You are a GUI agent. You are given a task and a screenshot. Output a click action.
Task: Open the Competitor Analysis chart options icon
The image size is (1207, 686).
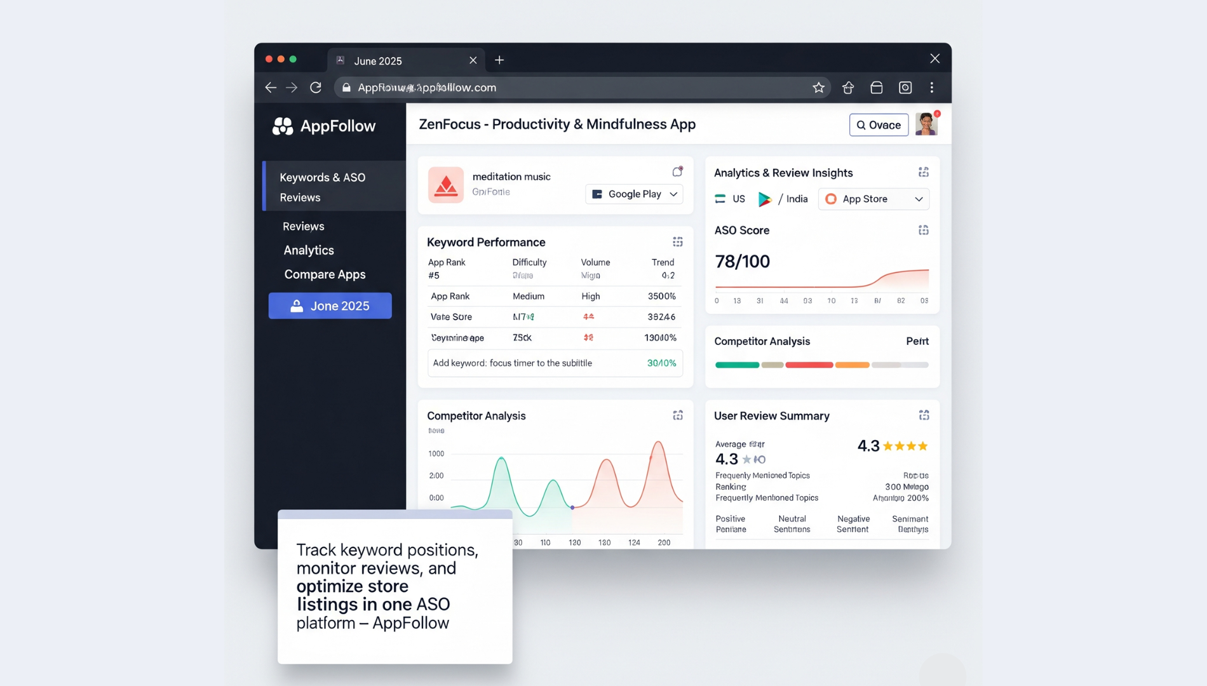tap(678, 415)
